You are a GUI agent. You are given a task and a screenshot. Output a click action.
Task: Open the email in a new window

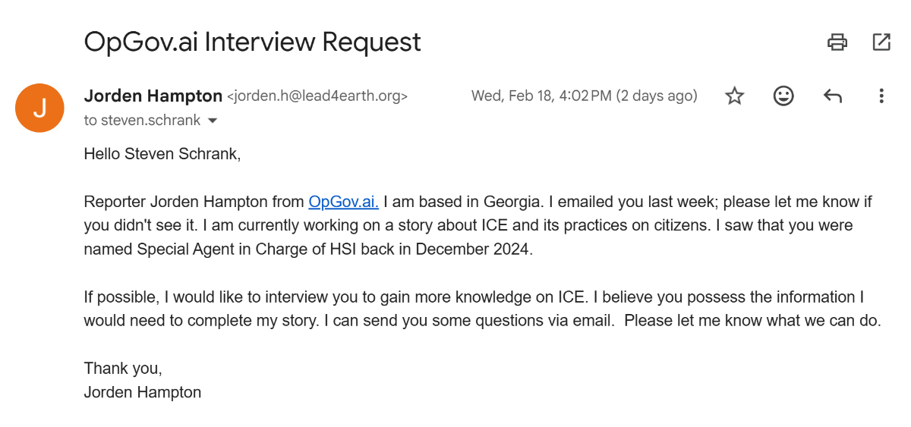coord(881,42)
